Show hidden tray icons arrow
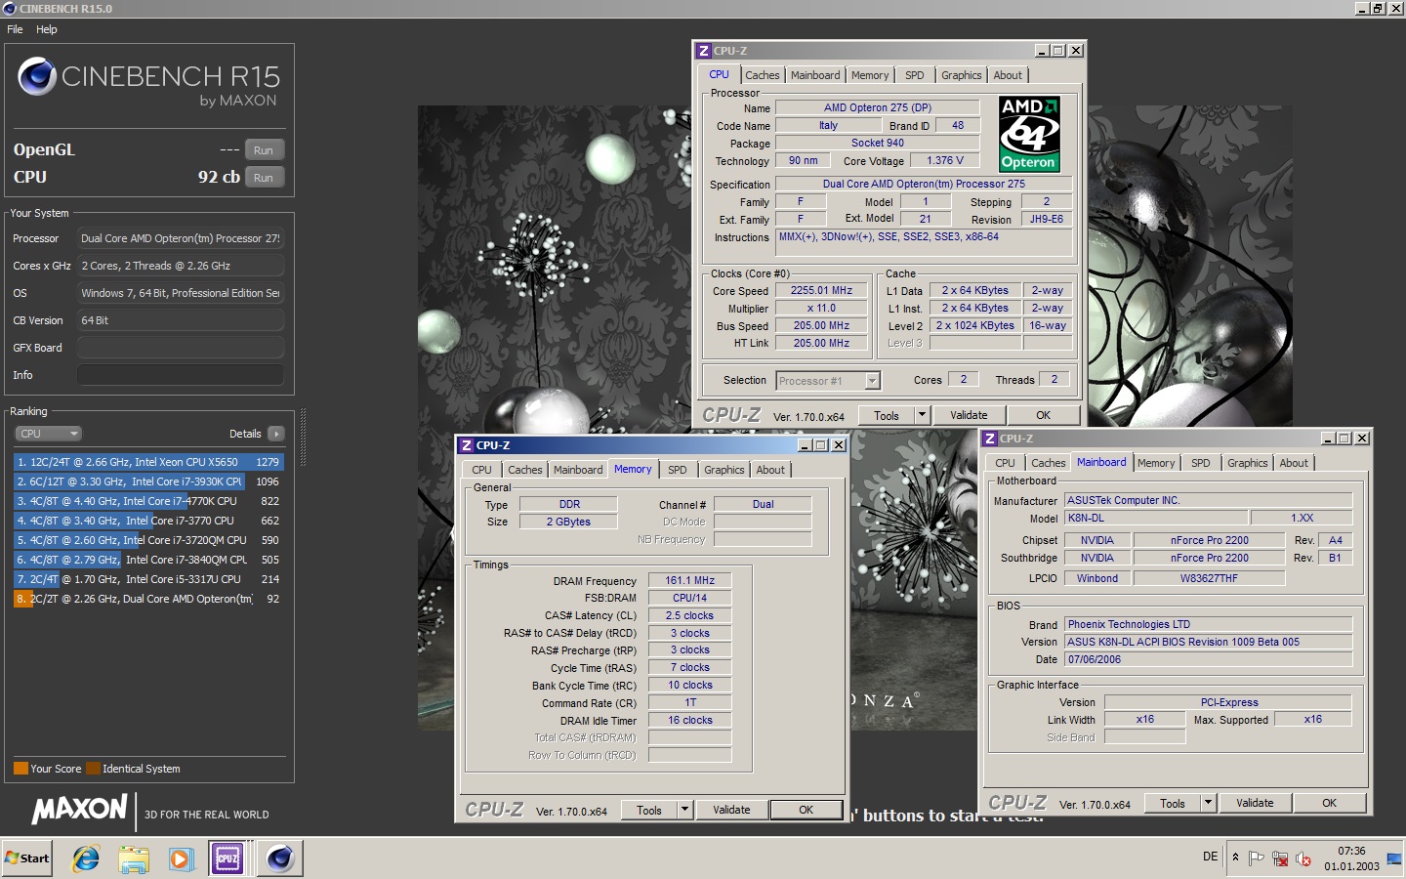This screenshot has width=1406, height=879. (1235, 858)
